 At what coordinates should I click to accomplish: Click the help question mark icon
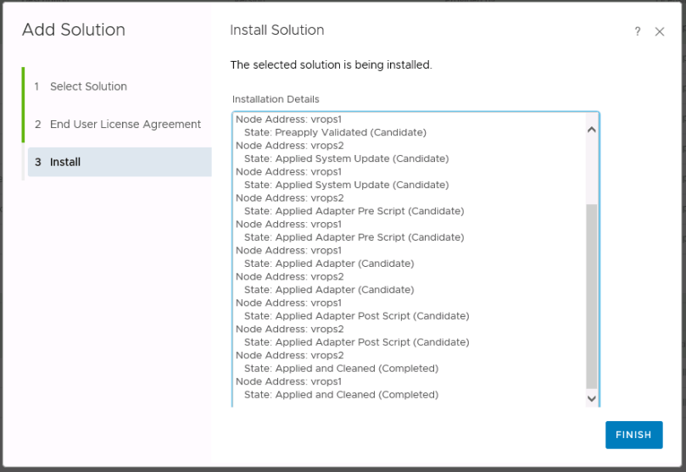point(638,31)
